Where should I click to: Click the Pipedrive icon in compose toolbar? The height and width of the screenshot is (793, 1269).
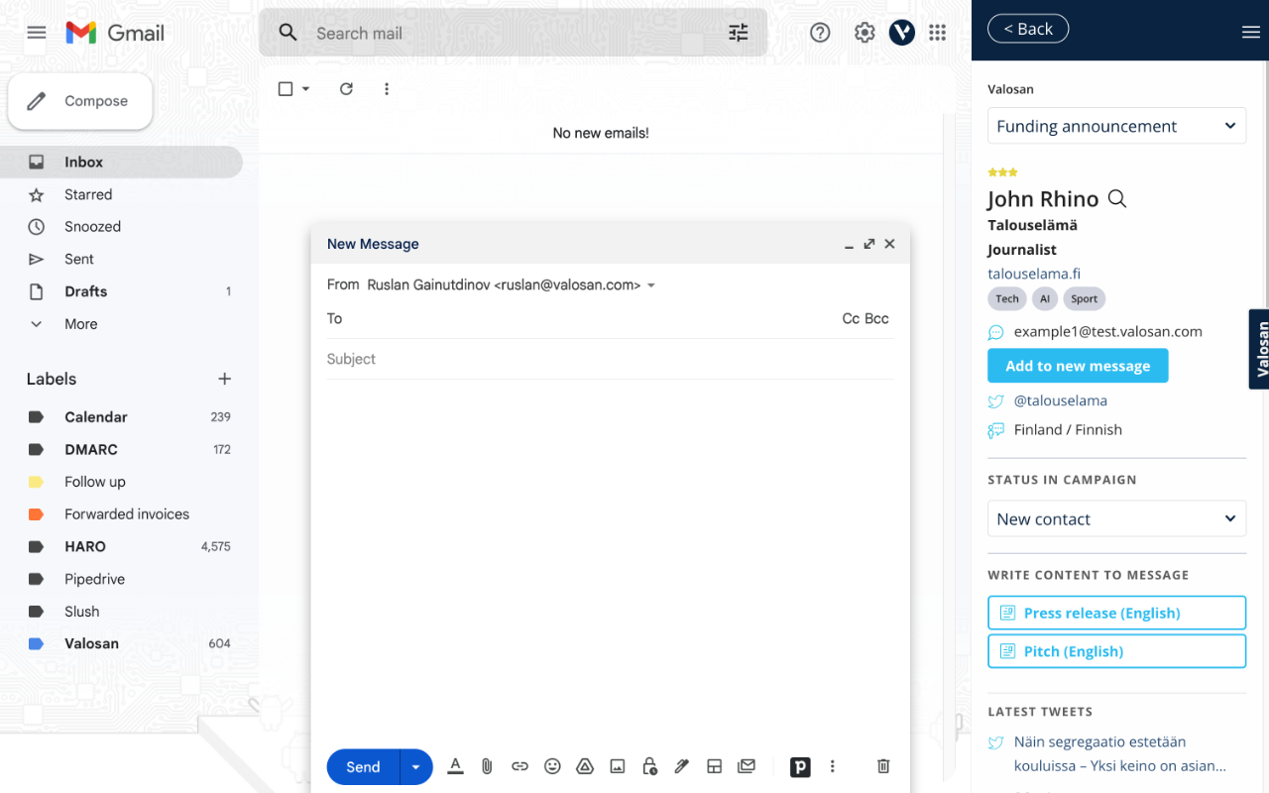point(800,766)
